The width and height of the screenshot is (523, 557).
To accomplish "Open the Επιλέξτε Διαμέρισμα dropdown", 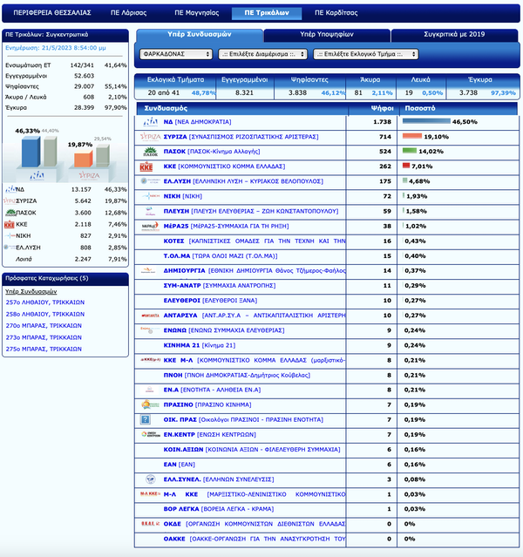I will click(x=262, y=54).
